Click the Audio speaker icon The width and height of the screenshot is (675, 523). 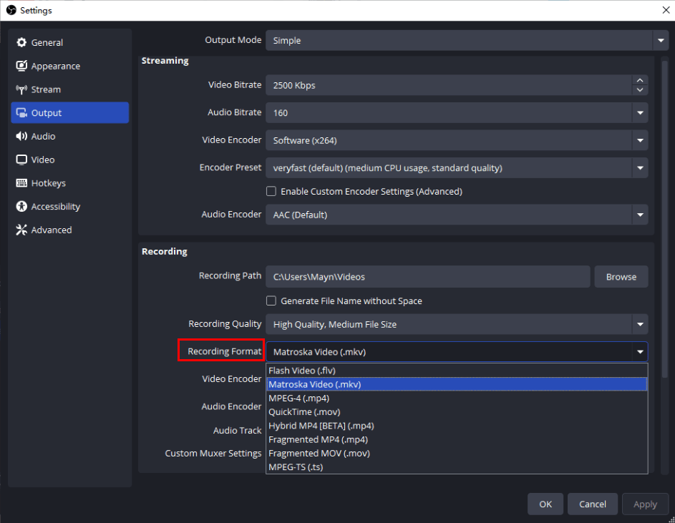[21, 137]
